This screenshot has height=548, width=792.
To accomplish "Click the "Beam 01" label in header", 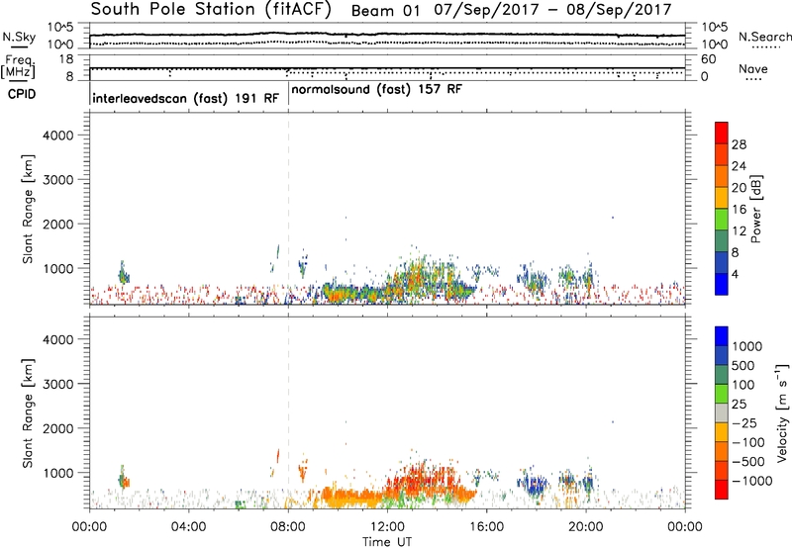I will pyautogui.click(x=385, y=11).
